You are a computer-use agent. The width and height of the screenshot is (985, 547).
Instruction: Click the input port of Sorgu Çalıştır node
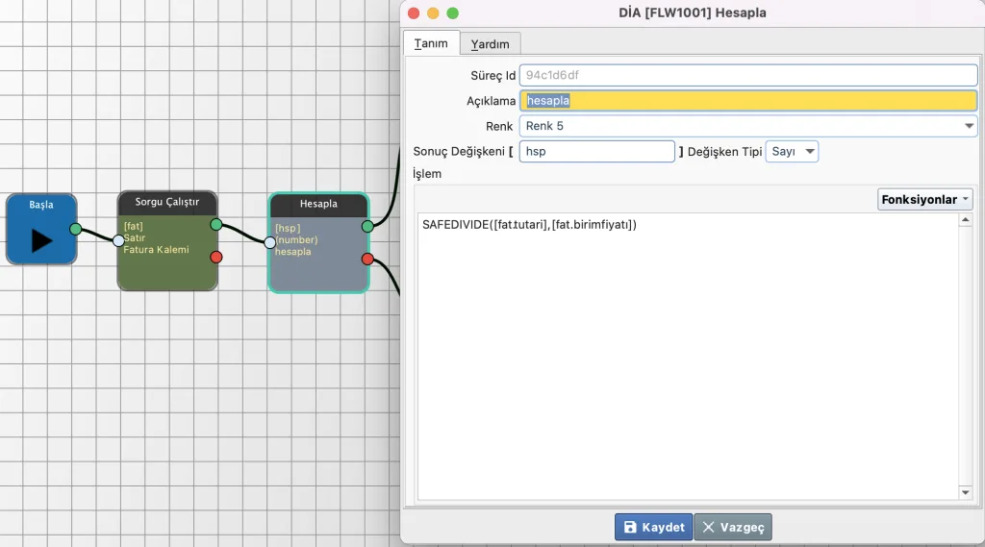118,240
